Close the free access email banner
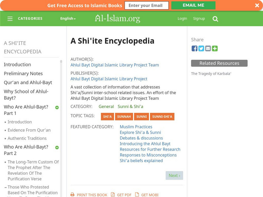263x197 pixels. click(257, 5)
